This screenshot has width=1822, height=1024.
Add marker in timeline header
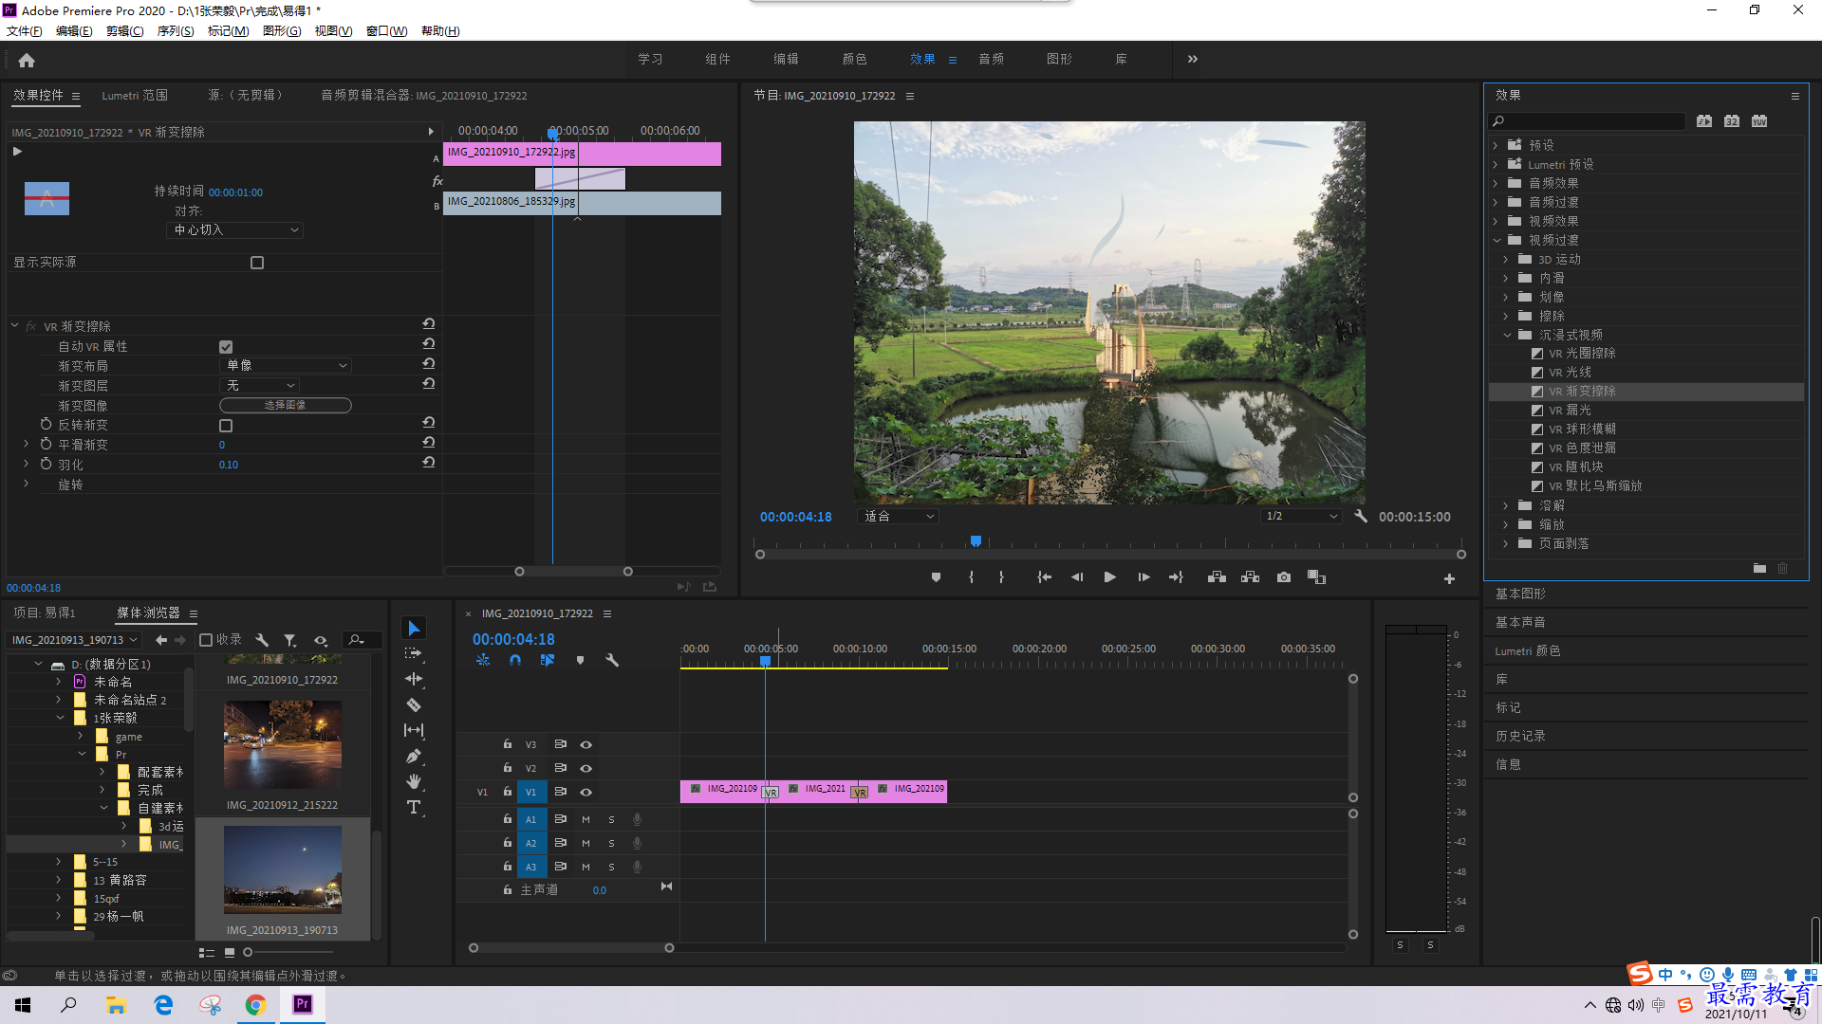click(580, 660)
